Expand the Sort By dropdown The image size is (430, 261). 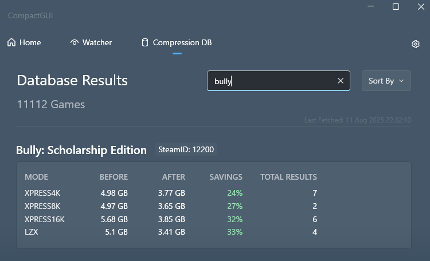pos(386,81)
